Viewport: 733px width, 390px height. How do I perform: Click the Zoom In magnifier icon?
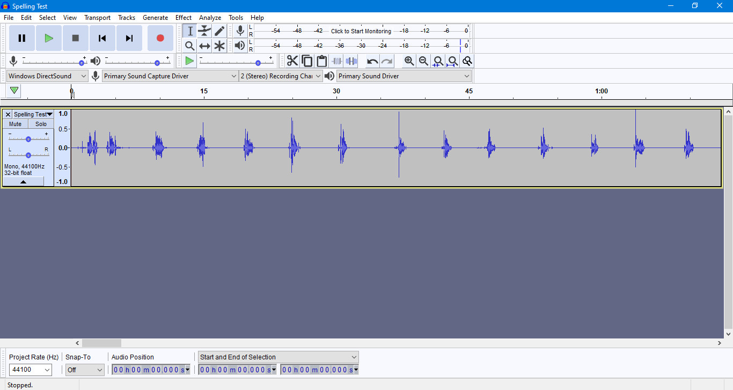(x=409, y=61)
